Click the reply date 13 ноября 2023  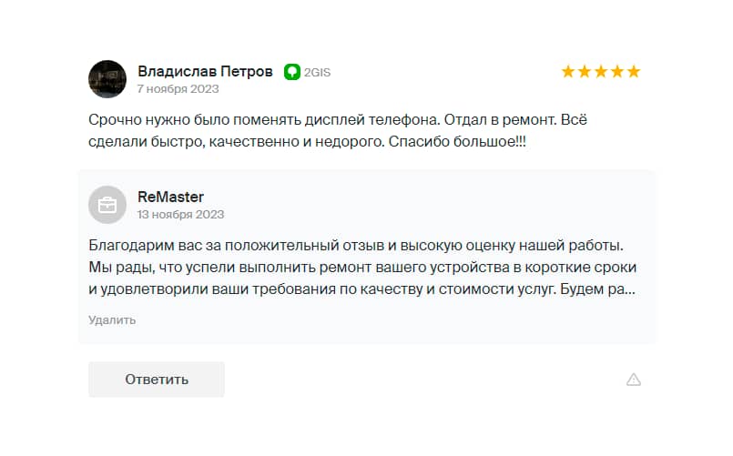tap(180, 215)
